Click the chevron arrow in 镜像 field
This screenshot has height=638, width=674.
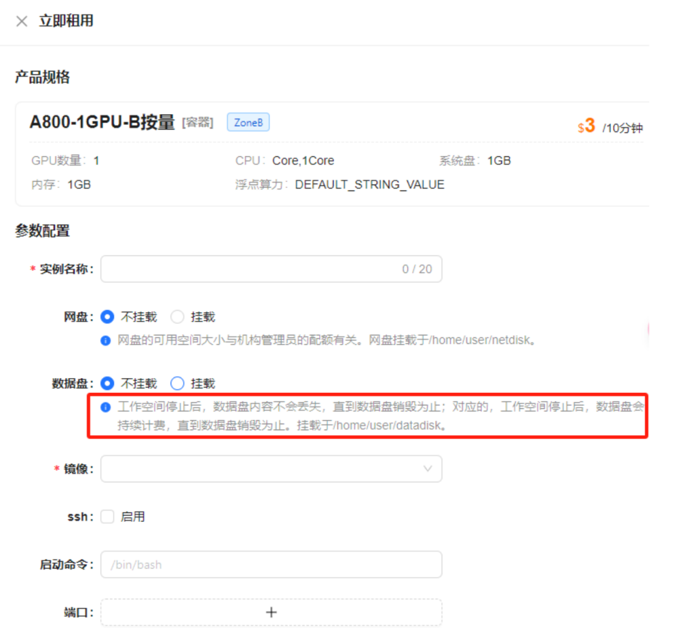tap(427, 469)
